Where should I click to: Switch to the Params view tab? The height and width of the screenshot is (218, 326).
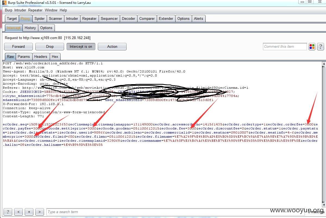tap(24, 56)
